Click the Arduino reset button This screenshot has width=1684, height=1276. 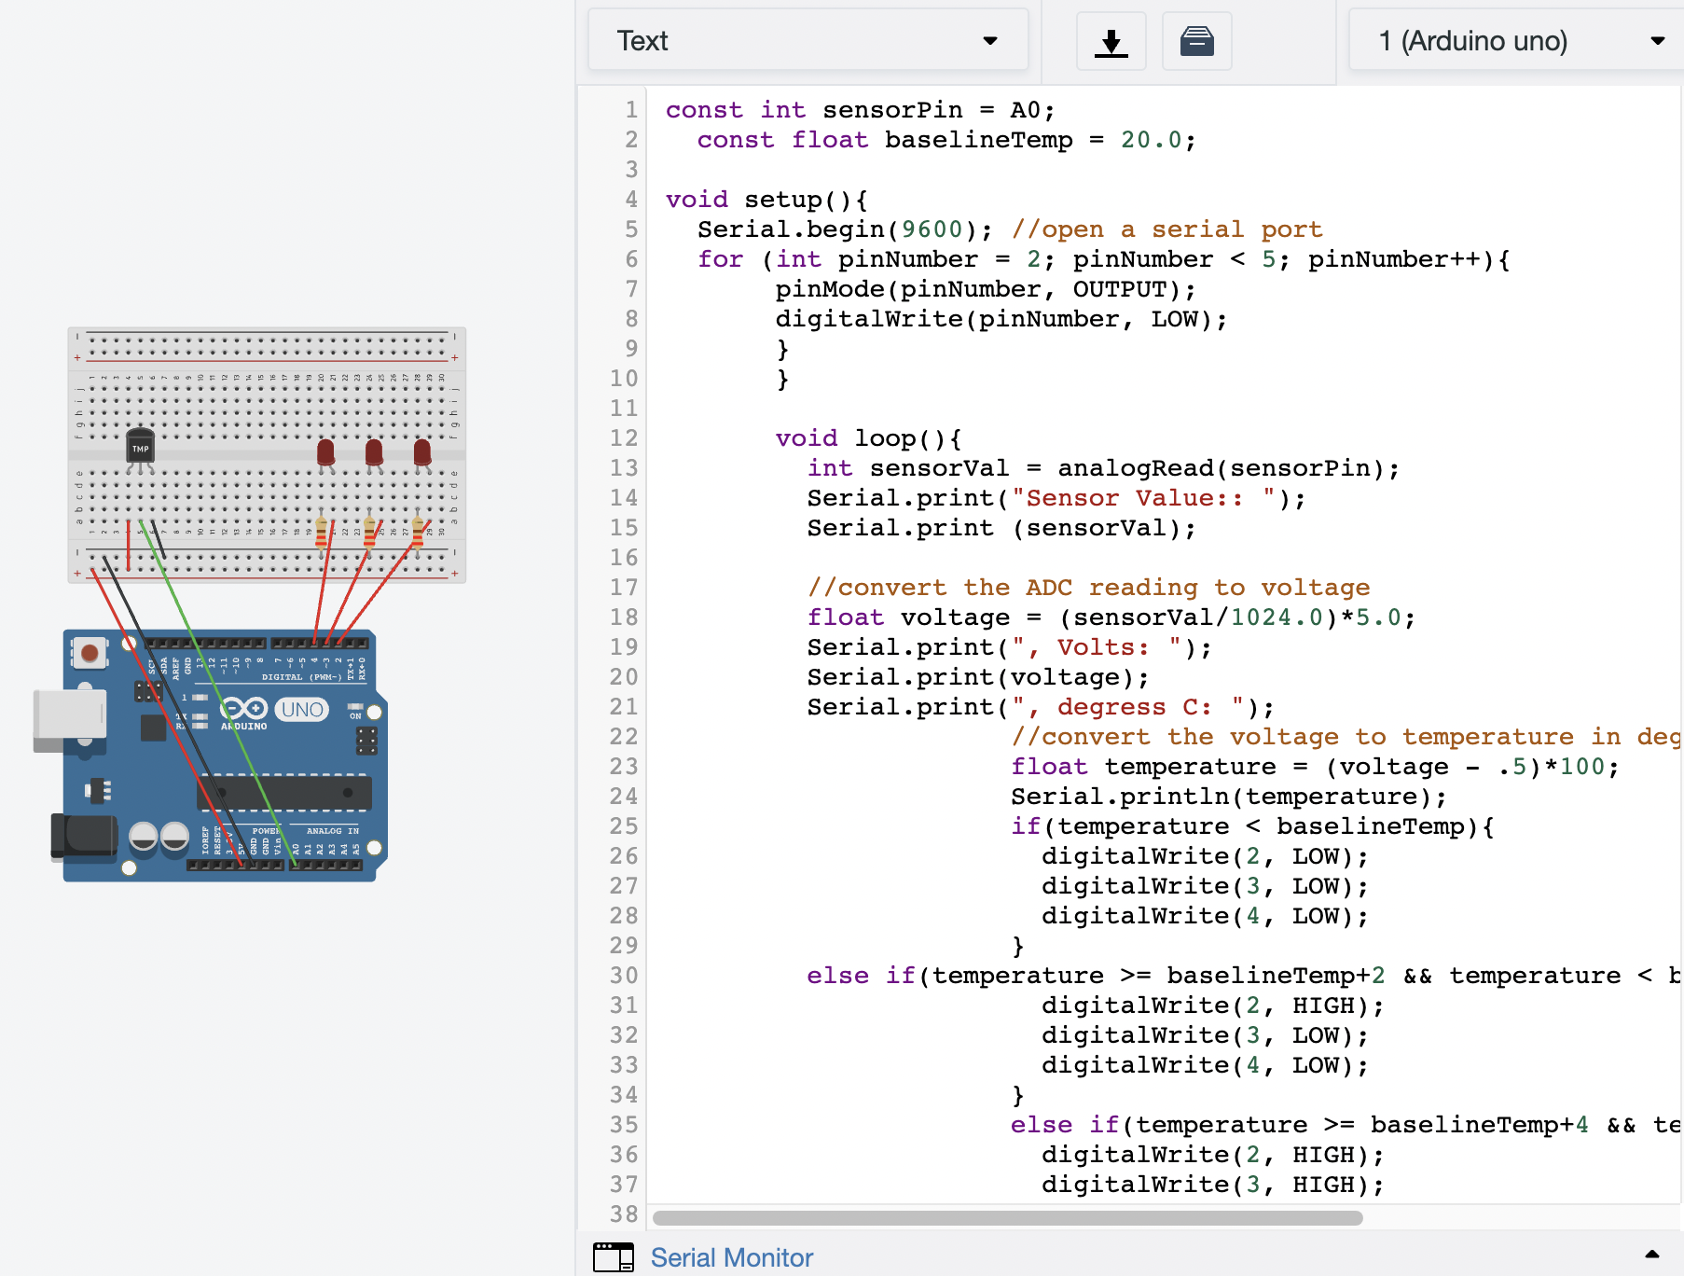90,653
